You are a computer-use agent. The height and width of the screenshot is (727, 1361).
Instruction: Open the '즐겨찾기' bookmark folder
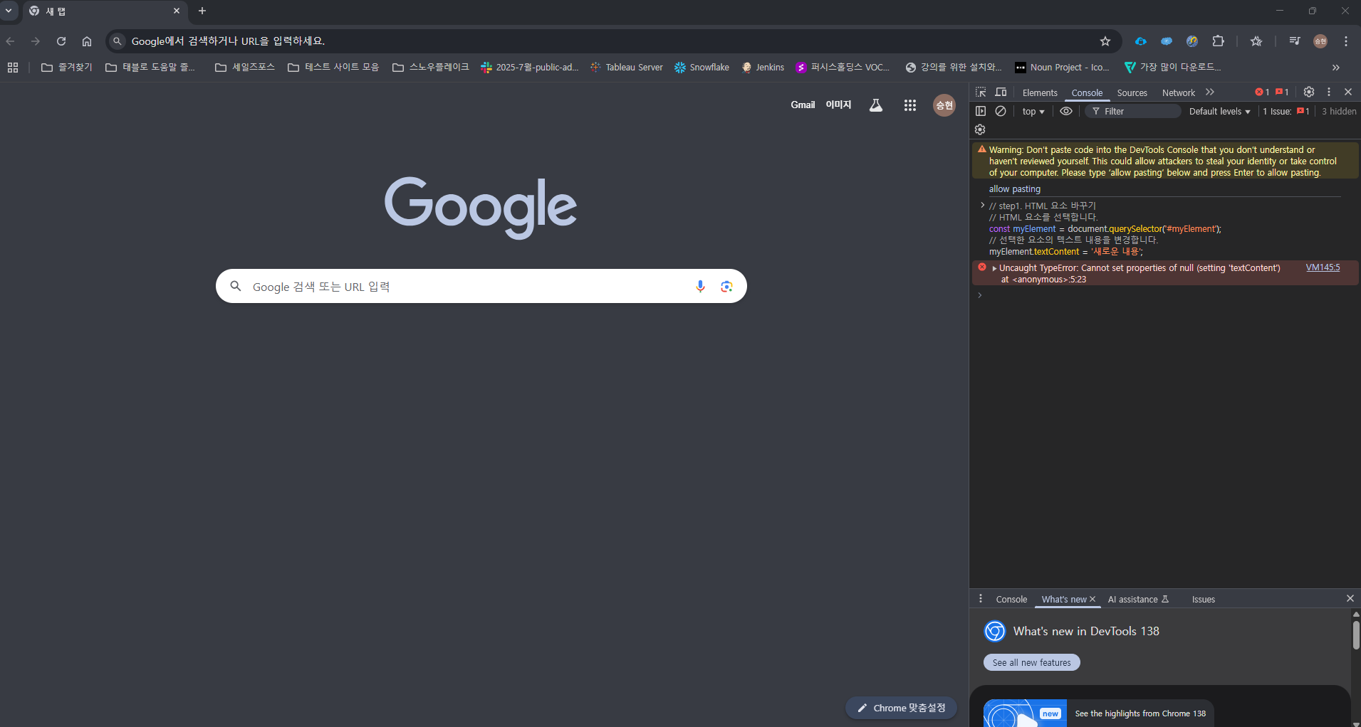(x=67, y=68)
